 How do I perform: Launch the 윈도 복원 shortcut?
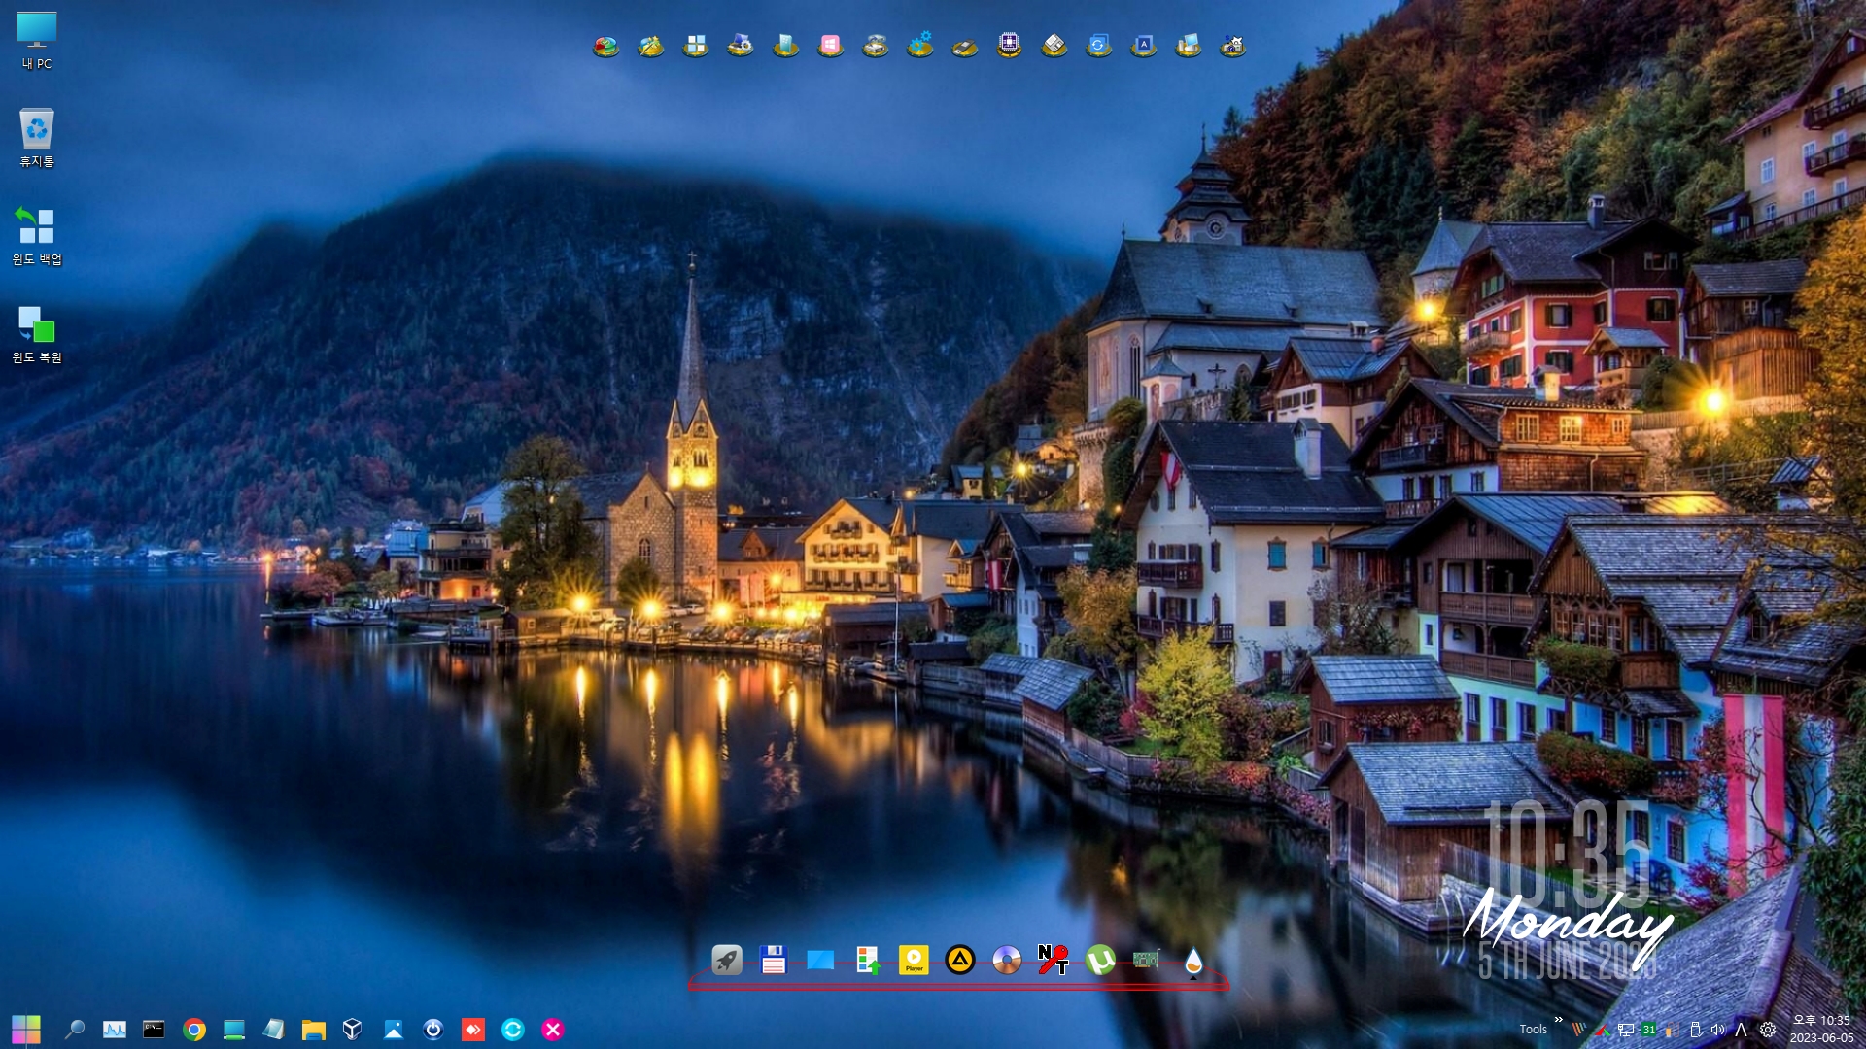pyautogui.click(x=37, y=334)
